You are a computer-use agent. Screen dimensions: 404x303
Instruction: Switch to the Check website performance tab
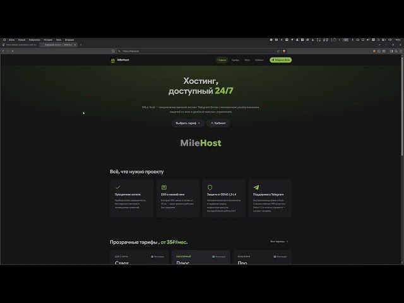(20, 45)
